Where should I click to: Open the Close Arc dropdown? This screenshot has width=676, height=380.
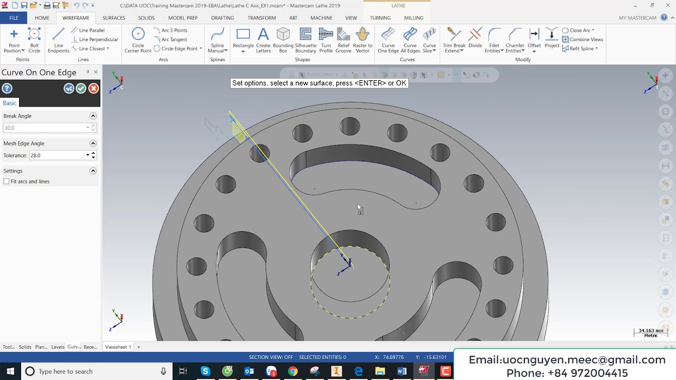pos(593,30)
